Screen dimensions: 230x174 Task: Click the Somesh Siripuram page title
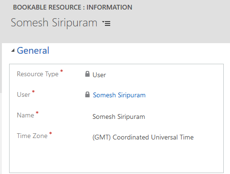click(54, 23)
